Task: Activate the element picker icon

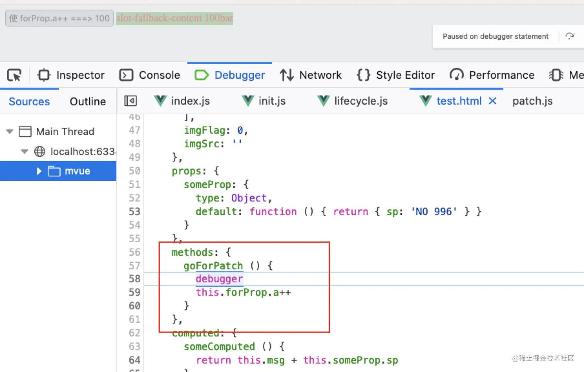Action: [14, 75]
